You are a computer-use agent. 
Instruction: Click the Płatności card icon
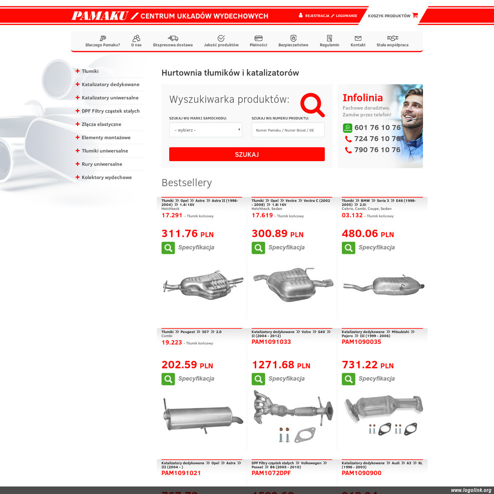[x=258, y=38]
